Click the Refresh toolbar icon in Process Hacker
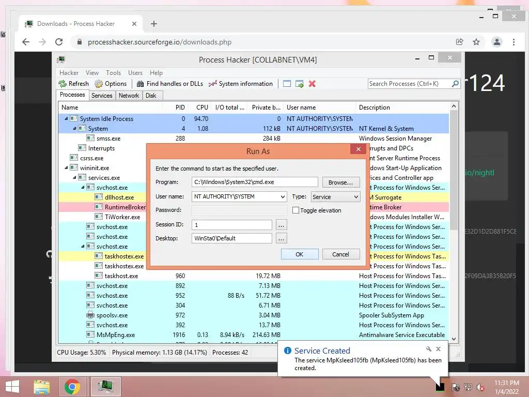 pos(63,84)
